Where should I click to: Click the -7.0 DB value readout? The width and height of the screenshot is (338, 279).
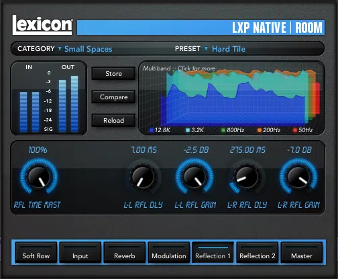[299, 150]
